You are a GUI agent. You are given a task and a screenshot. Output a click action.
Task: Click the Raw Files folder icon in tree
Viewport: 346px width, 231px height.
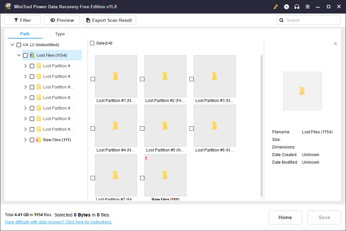pos(39,140)
